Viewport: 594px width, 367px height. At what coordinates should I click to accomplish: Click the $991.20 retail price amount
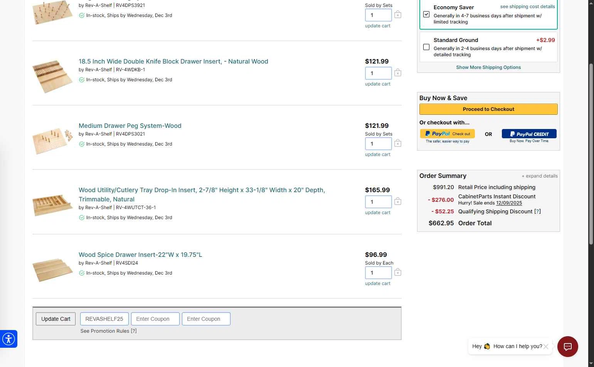[443, 187]
